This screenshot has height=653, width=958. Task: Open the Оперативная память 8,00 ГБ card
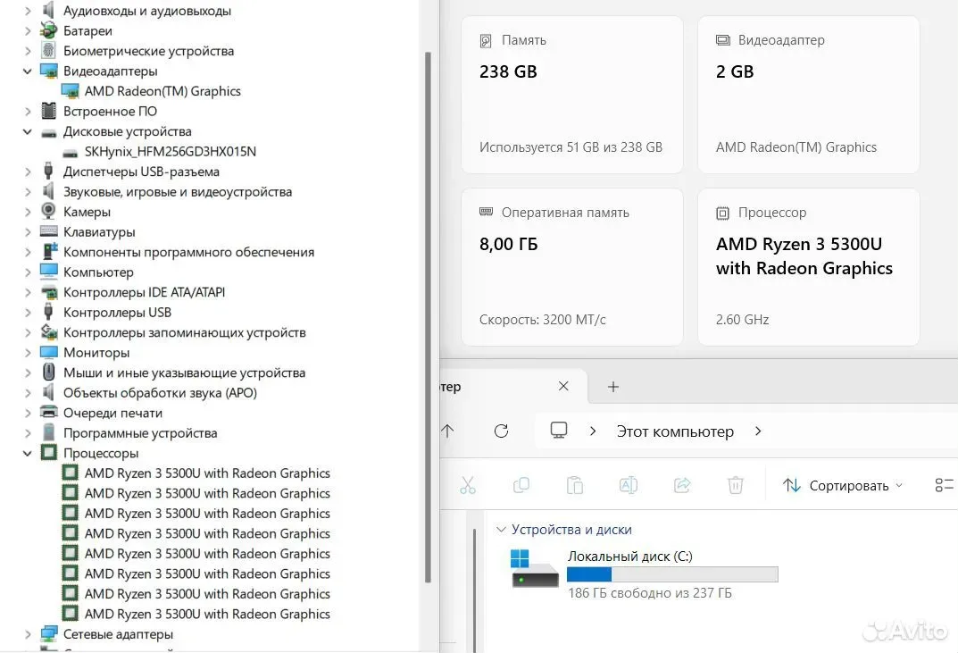(x=572, y=267)
